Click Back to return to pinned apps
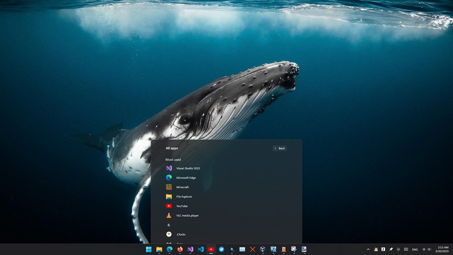453x255 pixels. coord(279,148)
